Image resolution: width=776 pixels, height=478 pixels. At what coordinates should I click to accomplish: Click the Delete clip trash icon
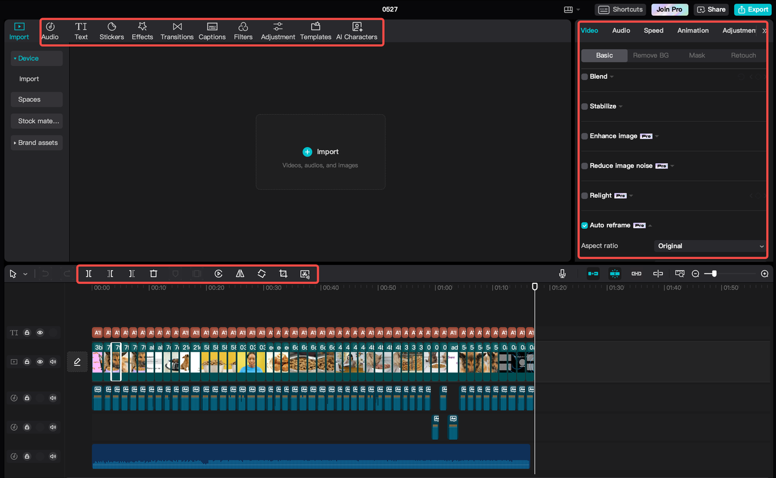pyautogui.click(x=153, y=274)
